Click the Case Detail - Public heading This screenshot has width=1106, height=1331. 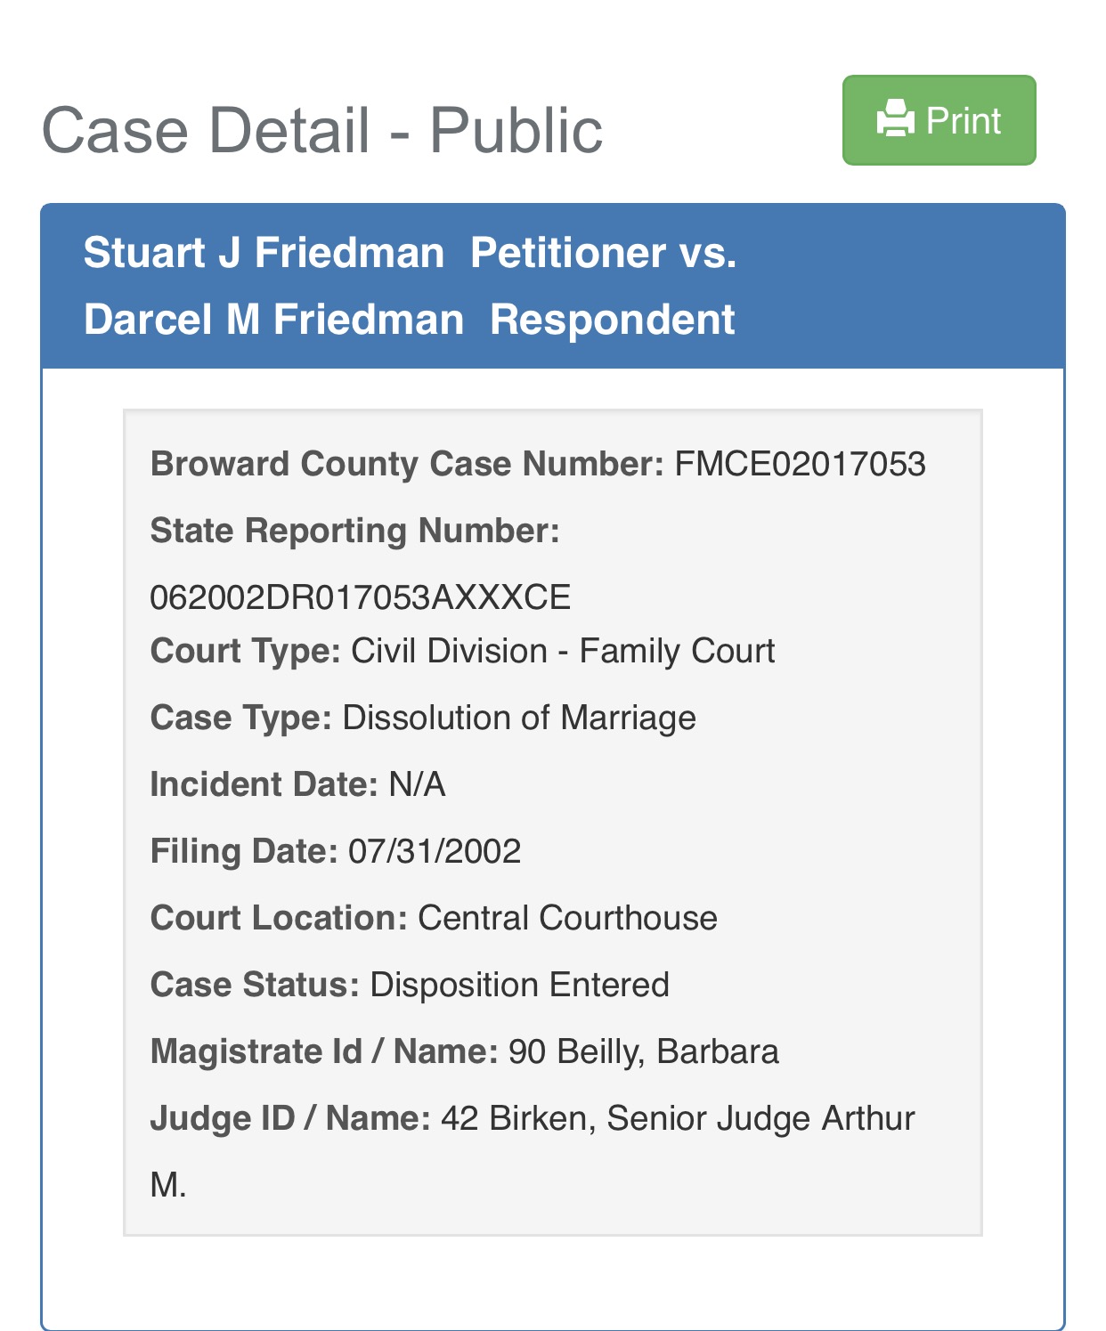(x=321, y=131)
